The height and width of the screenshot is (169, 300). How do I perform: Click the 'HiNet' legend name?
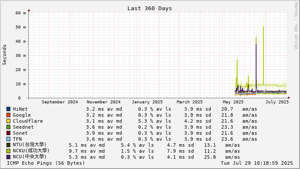tap(20, 109)
